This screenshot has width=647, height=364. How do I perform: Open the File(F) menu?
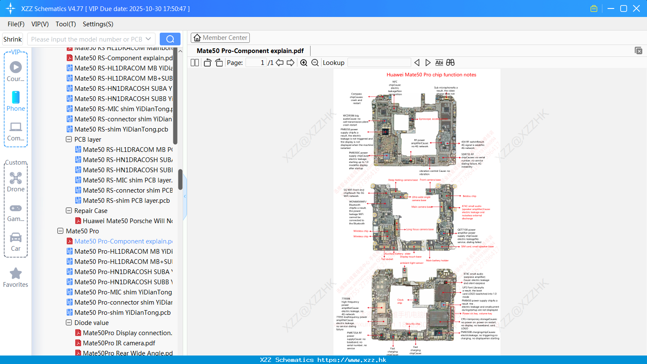click(16, 24)
